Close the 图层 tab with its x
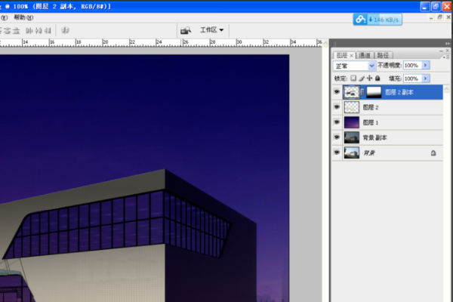Viewport: 453px width, 302px height. tap(352, 55)
